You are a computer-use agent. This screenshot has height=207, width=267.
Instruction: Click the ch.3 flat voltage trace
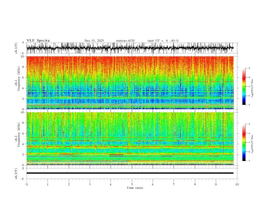130,173
